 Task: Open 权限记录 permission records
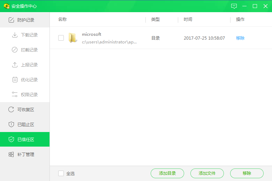25,94
